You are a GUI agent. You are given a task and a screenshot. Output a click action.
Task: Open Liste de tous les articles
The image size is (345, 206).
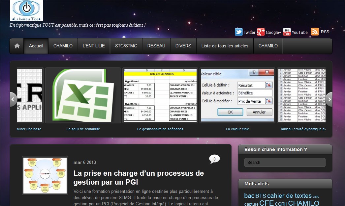tap(225, 46)
